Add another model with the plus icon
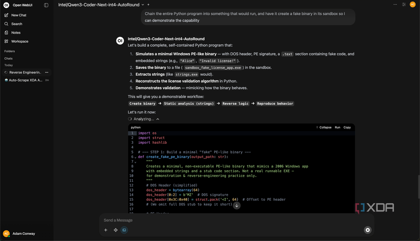Viewport: 420px width, 241px height. pos(148,5)
